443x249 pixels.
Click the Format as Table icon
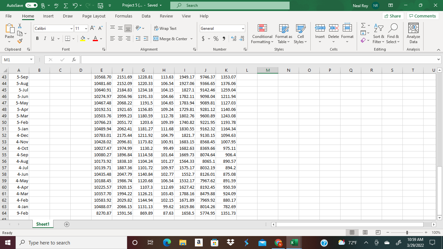[x=283, y=29]
